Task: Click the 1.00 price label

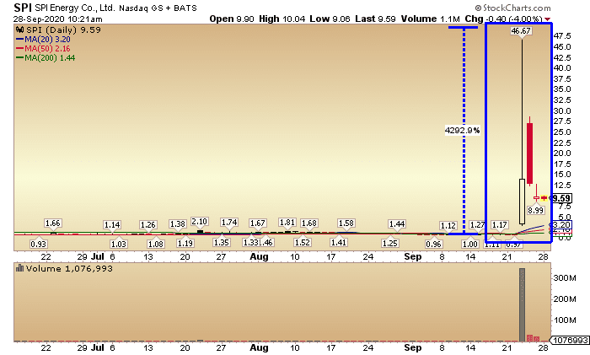Action: click(x=470, y=244)
